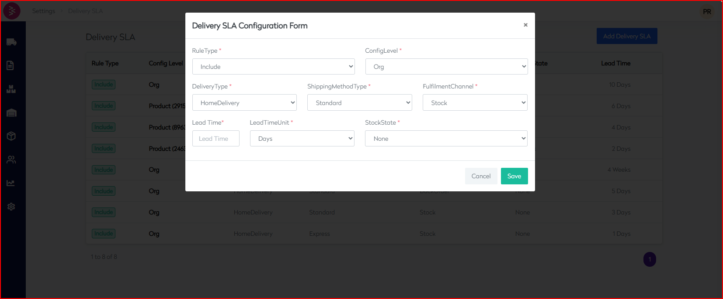Click Standard cell in the 3 Days row
This screenshot has height=299, width=723.
(322, 212)
